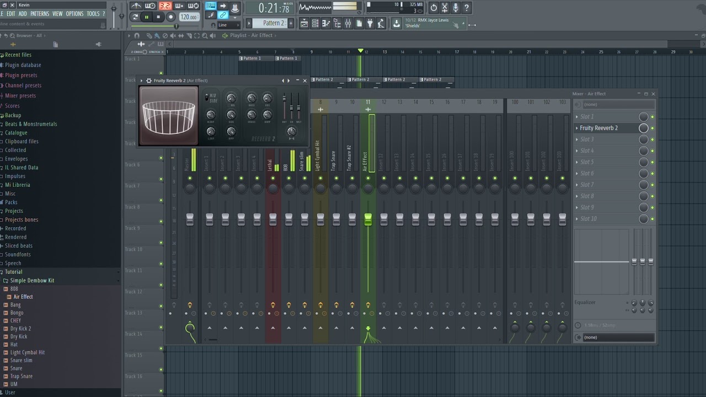
Task: Adjust Fruity Reeverb 2 mix level knob
Action: coord(644,128)
